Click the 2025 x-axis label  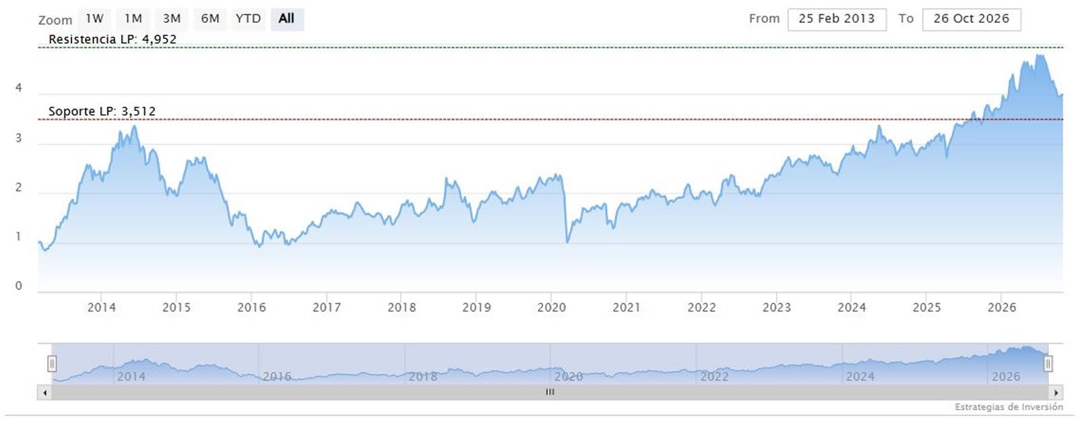(x=926, y=307)
